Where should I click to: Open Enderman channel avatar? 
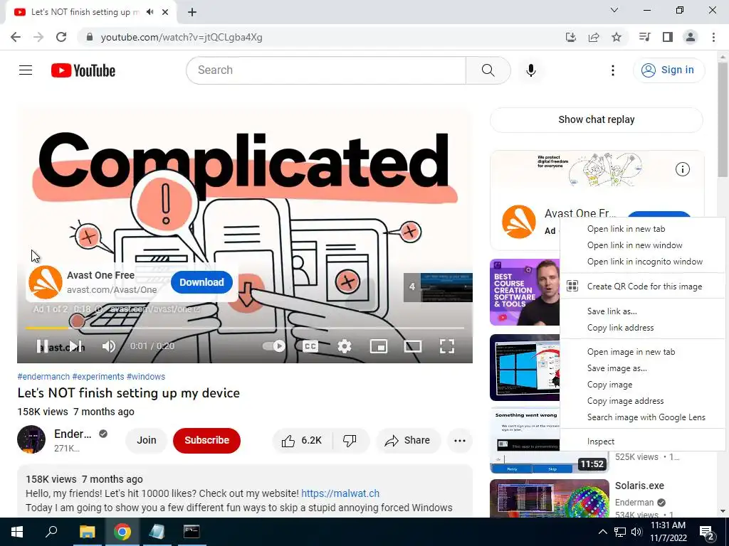(x=31, y=439)
